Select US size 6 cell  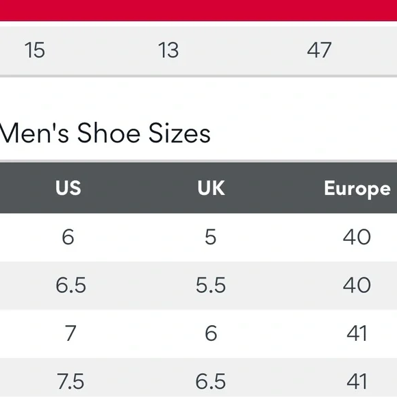[x=68, y=237]
